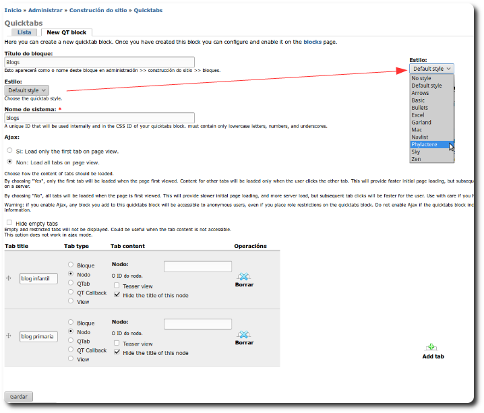Image resolution: width=484 pixels, height=413 pixels.
Task: Grab the drag handle beside blog primaria
Action: pyautogui.click(x=9, y=336)
